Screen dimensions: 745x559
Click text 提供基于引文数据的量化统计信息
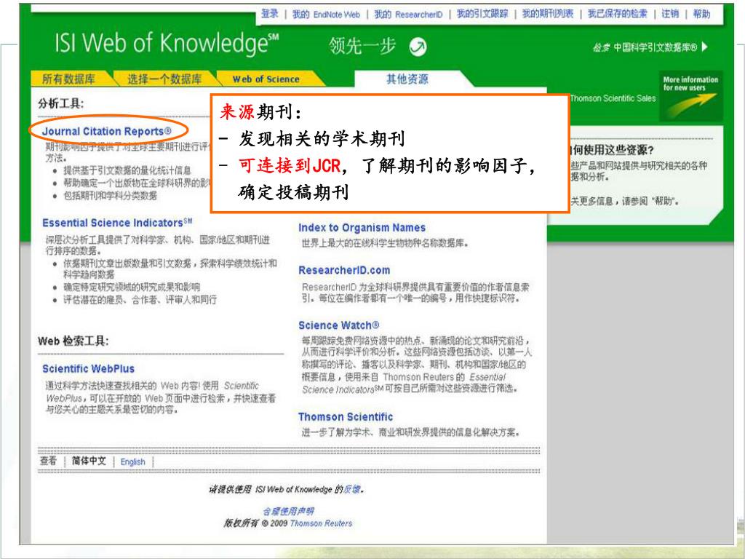pyautogui.click(x=127, y=170)
